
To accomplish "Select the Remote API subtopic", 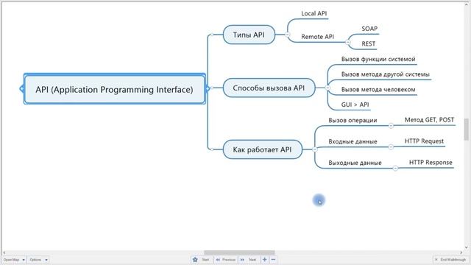I will 317,37.
